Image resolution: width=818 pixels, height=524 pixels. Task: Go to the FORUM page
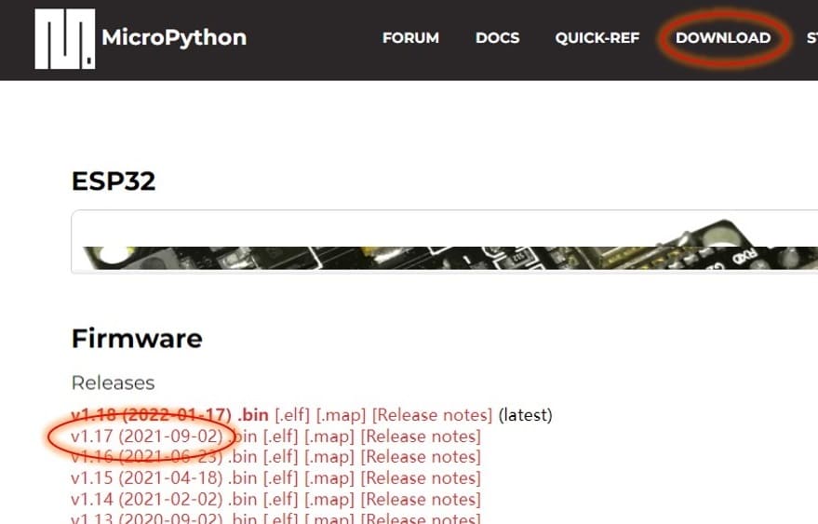(x=410, y=38)
